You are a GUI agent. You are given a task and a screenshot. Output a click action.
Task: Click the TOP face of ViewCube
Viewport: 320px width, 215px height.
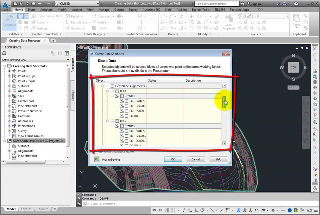(x=293, y=67)
